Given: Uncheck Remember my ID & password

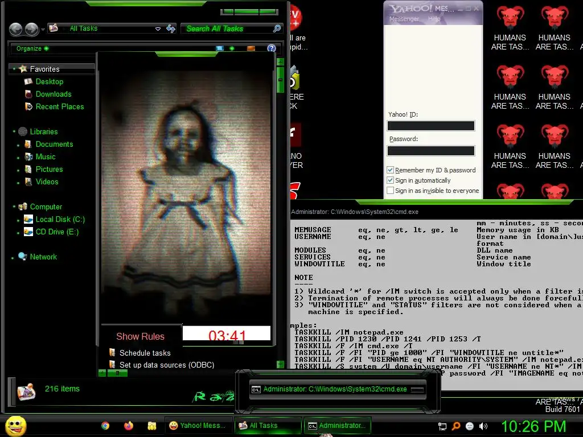Looking at the screenshot, I should [x=390, y=170].
